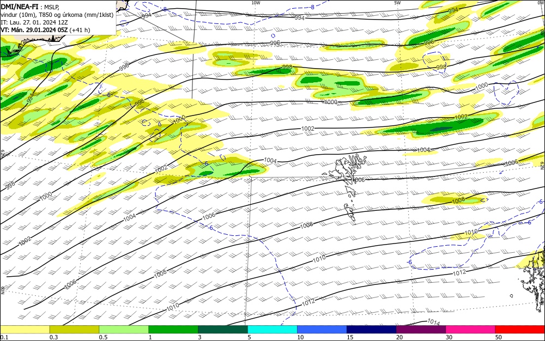Click the blue 10–15 legend swatch
The height and width of the screenshot is (341, 545).
tap(322, 330)
